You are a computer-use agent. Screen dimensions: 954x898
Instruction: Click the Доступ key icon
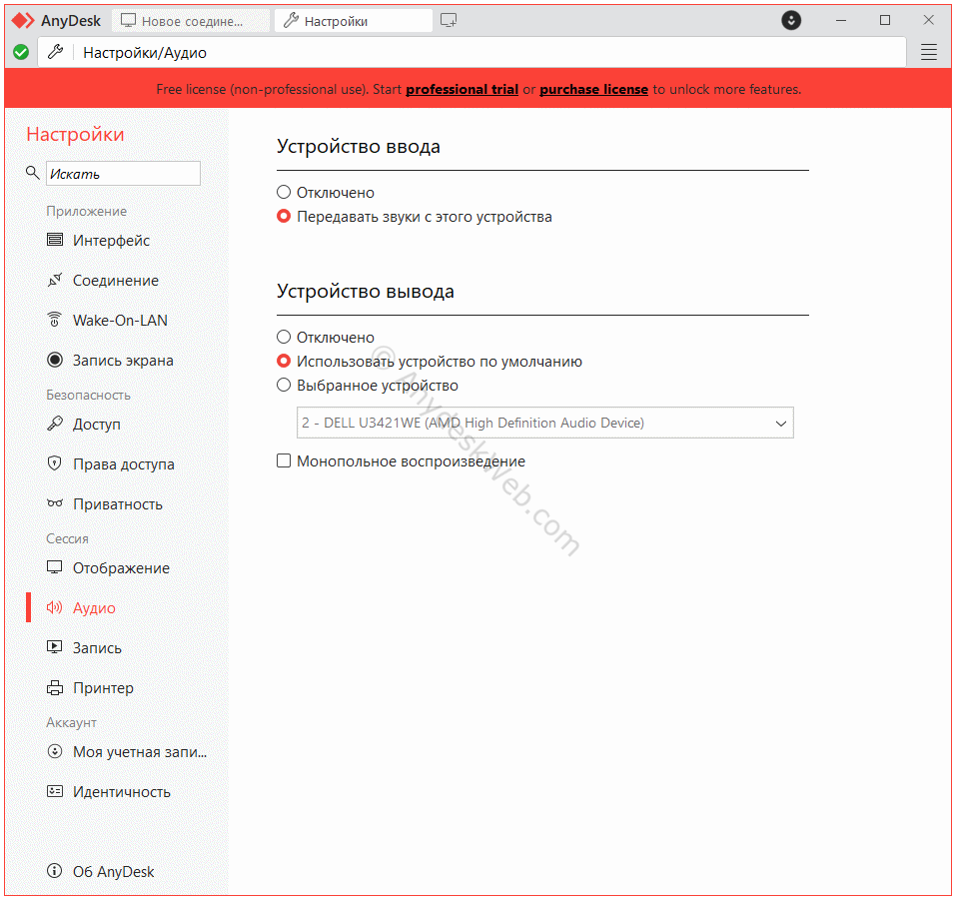pyautogui.click(x=55, y=424)
